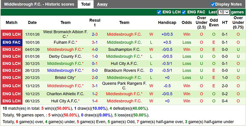Open West Bromwich Albion F.C. team link
Screen dimensions: 246x126
tap(65, 34)
